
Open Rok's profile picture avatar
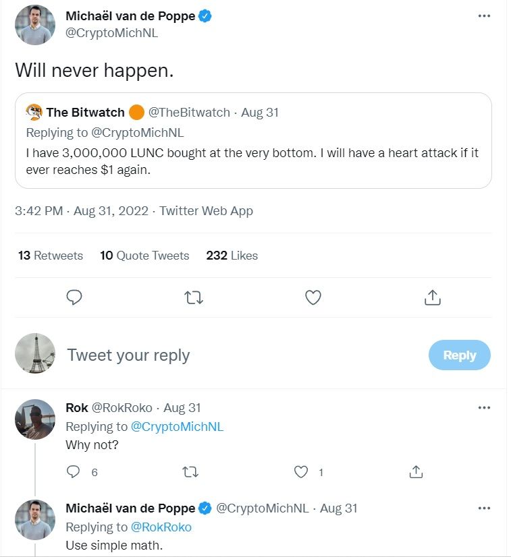point(35,419)
